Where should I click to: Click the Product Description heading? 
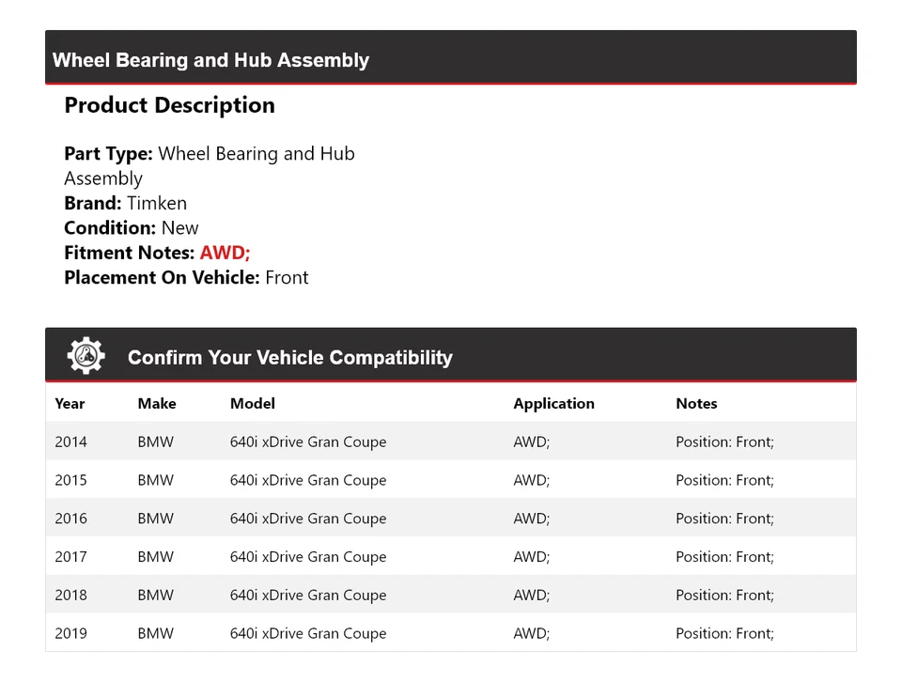169,105
